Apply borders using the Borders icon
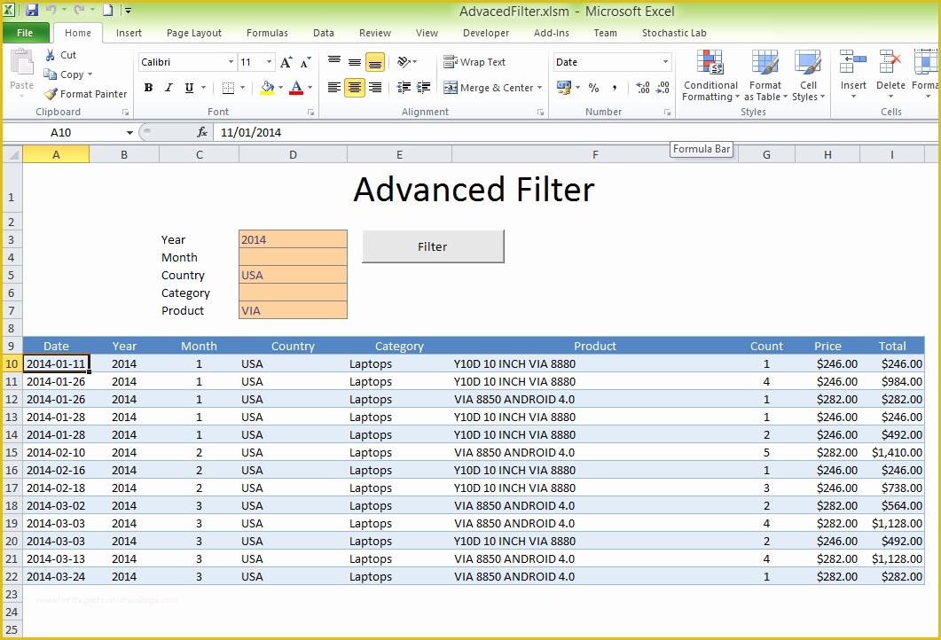The image size is (941, 640). (x=228, y=88)
